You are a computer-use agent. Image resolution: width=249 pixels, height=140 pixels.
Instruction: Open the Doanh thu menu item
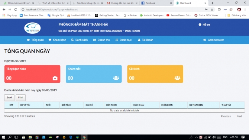101,40
